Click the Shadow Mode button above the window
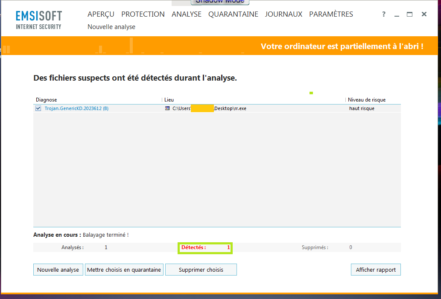This screenshot has width=441, height=299. (x=220, y=2)
